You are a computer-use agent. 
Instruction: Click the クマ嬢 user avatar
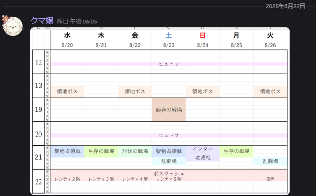pyautogui.click(x=12, y=26)
